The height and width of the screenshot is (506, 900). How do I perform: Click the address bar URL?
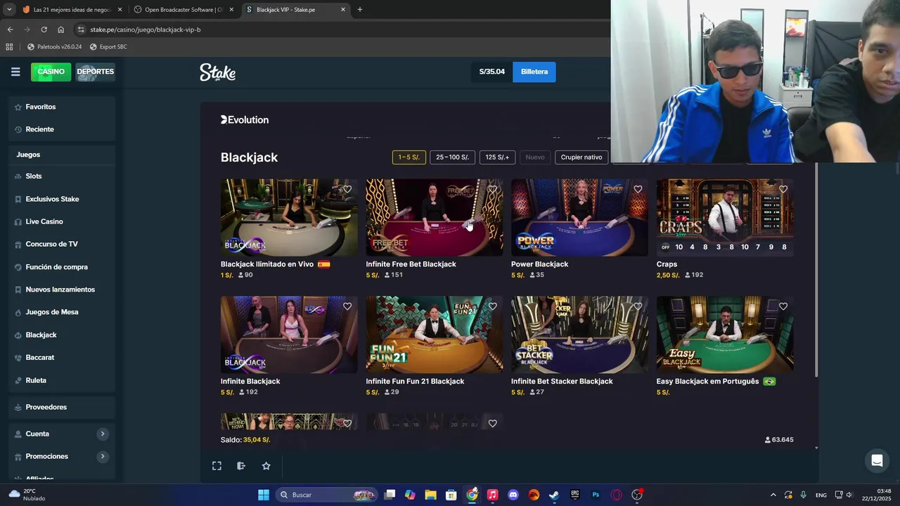click(145, 30)
